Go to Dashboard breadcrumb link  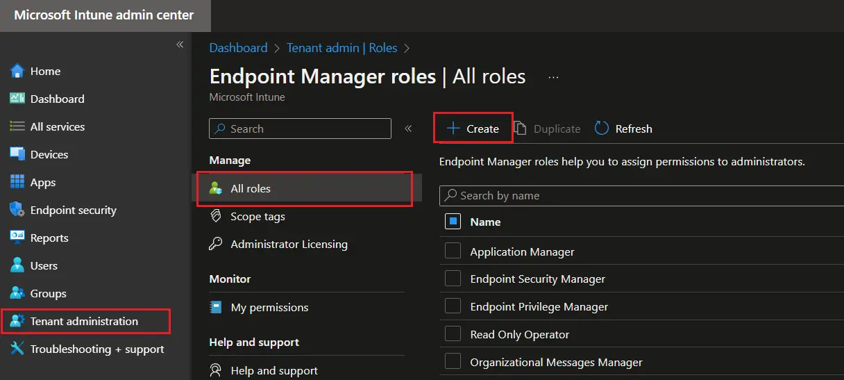238,48
